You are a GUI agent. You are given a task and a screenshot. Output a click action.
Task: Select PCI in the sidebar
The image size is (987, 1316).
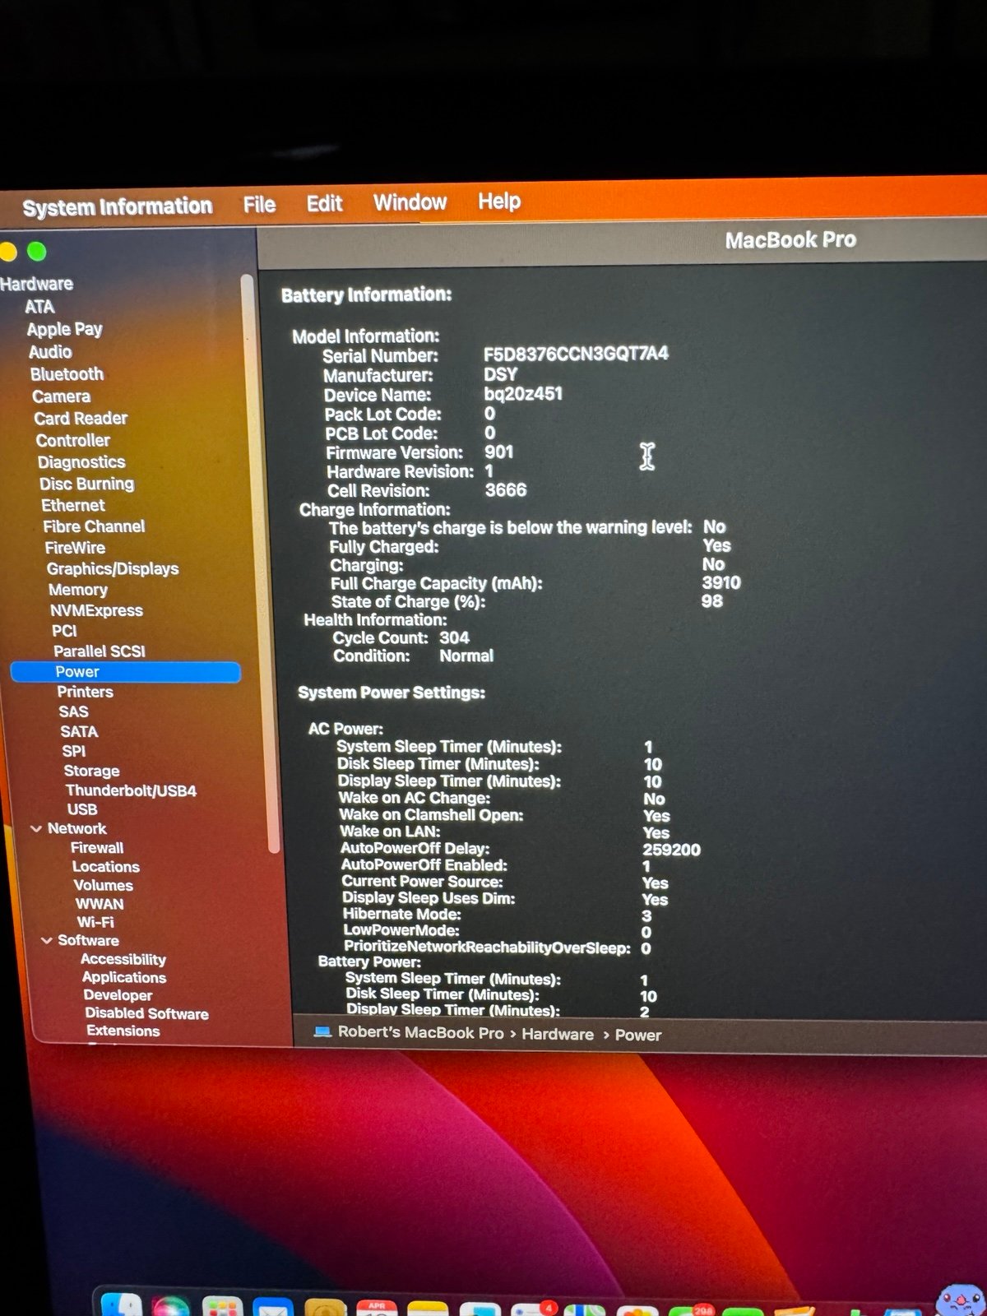[64, 631]
